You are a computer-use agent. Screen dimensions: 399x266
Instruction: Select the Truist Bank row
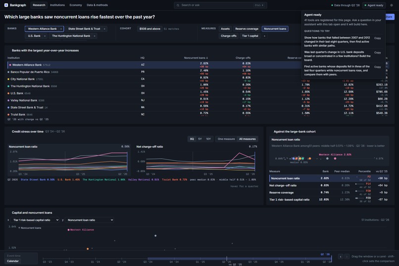coord(197,114)
